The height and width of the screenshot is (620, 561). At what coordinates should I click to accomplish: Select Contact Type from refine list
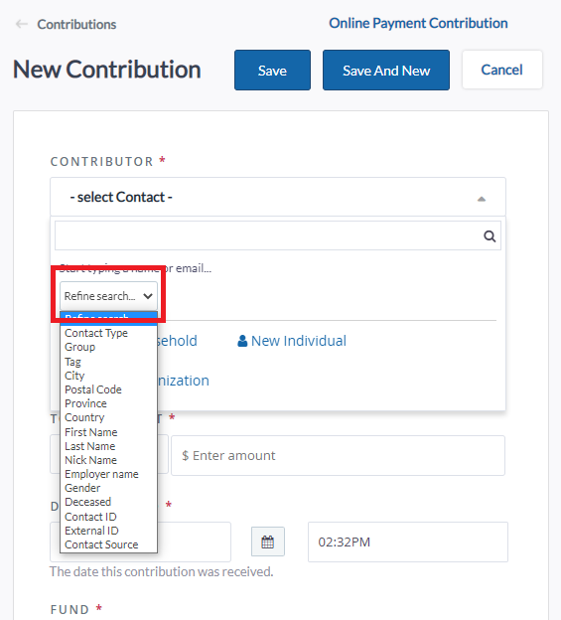point(96,333)
